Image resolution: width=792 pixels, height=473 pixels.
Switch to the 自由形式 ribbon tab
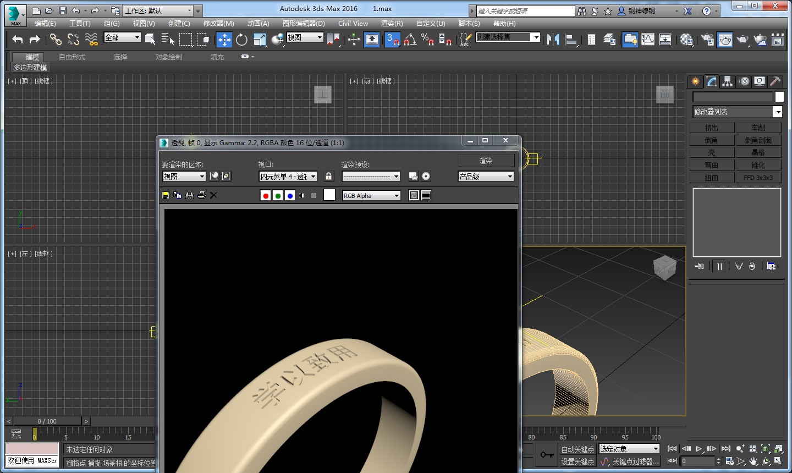pyautogui.click(x=72, y=57)
